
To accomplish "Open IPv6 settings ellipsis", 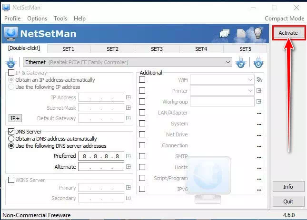I will 259,190.
